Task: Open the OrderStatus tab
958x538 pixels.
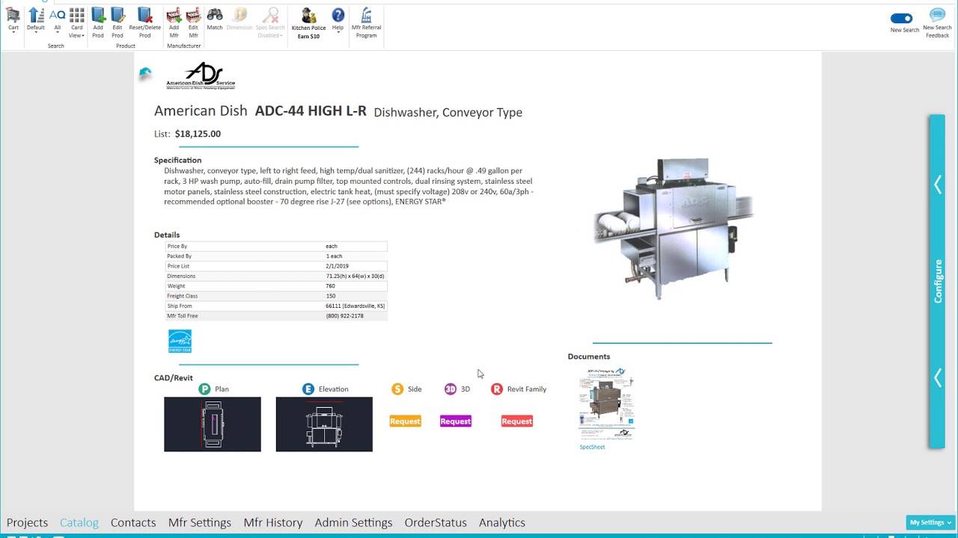Action: [436, 522]
